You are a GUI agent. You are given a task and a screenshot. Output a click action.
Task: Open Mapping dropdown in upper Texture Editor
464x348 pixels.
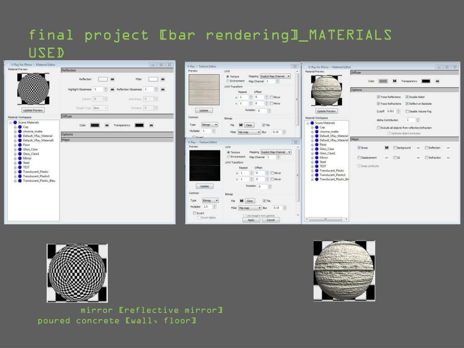point(275,76)
